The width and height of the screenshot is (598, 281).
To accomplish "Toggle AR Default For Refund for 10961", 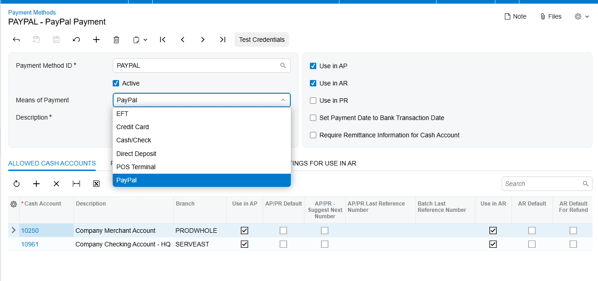I will point(573,244).
